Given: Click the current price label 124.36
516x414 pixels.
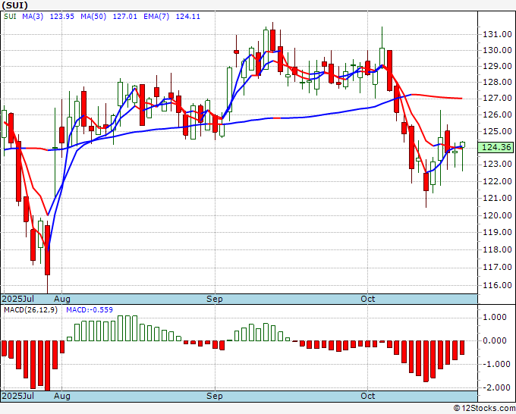Looking at the screenshot, I should pyautogui.click(x=496, y=147).
